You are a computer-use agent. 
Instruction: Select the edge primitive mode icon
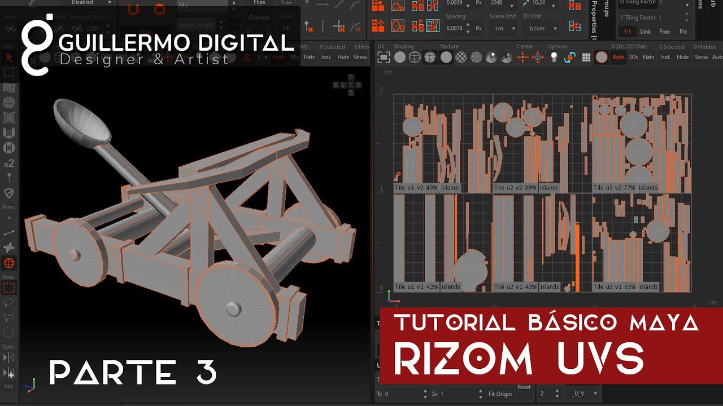pyautogui.click(x=9, y=232)
